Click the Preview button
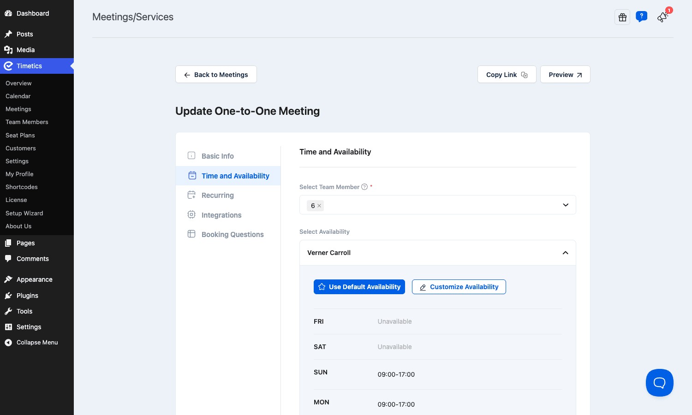The height and width of the screenshot is (415, 692). pos(565,75)
